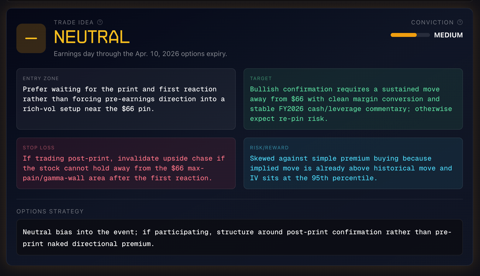Click the Entry Zone paragraph text

click(124, 99)
